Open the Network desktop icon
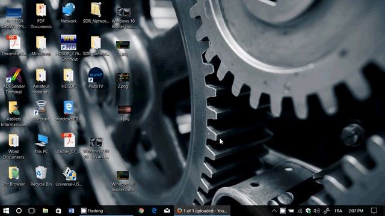The width and height of the screenshot is (385, 216). [x=69, y=13]
